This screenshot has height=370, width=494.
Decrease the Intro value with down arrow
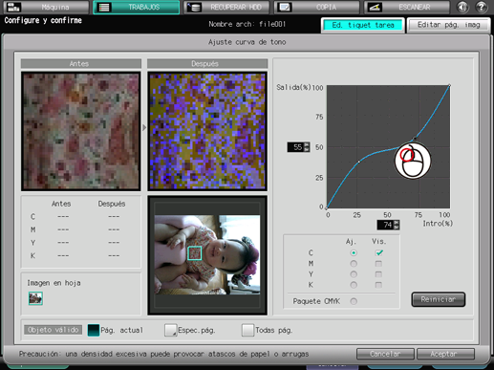pyautogui.click(x=397, y=228)
